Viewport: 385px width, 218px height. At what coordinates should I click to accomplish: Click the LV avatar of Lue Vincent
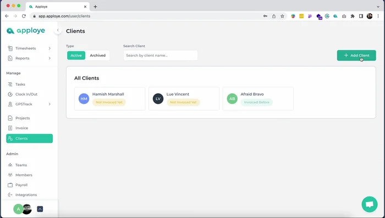coord(158,99)
